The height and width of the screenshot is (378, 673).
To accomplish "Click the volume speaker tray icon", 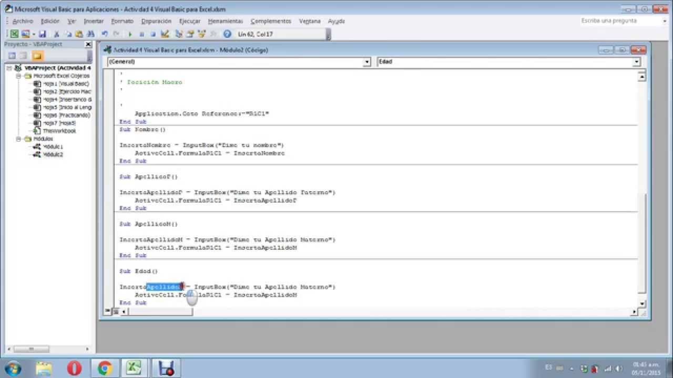I will click(618, 369).
